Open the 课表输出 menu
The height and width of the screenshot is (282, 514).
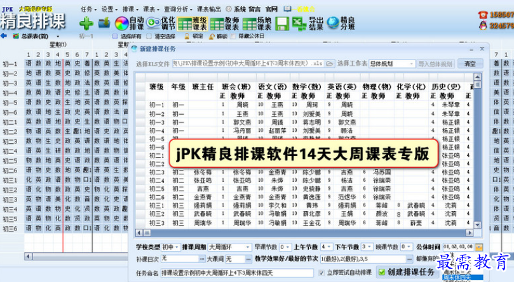209,9
